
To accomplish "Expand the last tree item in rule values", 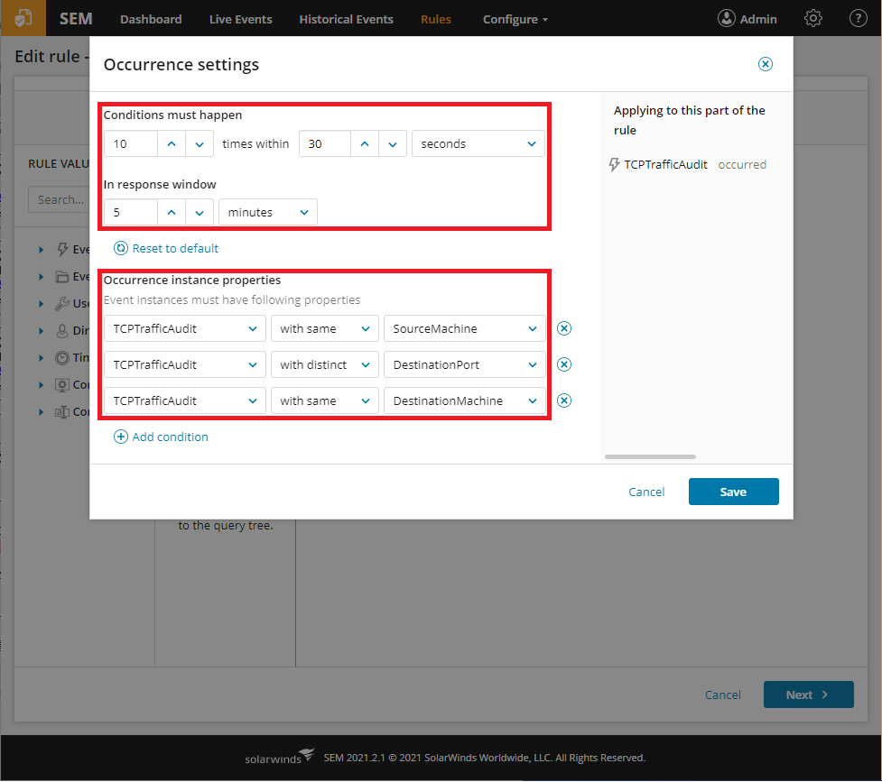I will [x=41, y=411].
